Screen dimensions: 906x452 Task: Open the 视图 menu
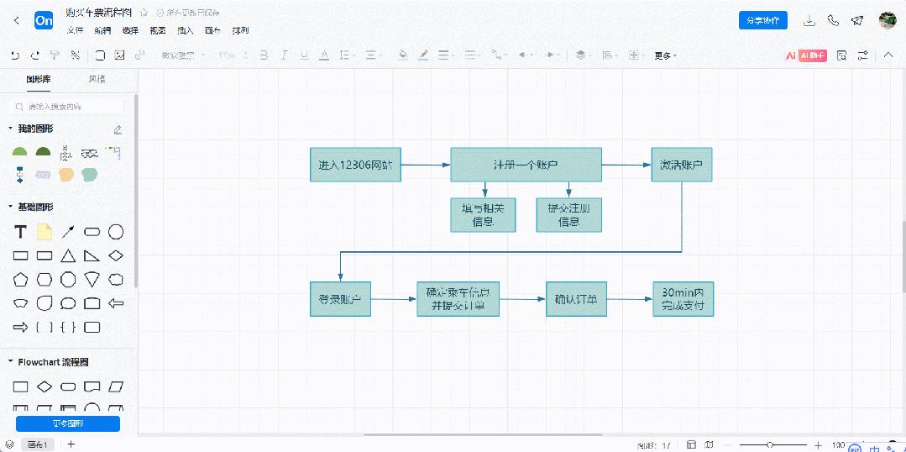click(158, 30)
